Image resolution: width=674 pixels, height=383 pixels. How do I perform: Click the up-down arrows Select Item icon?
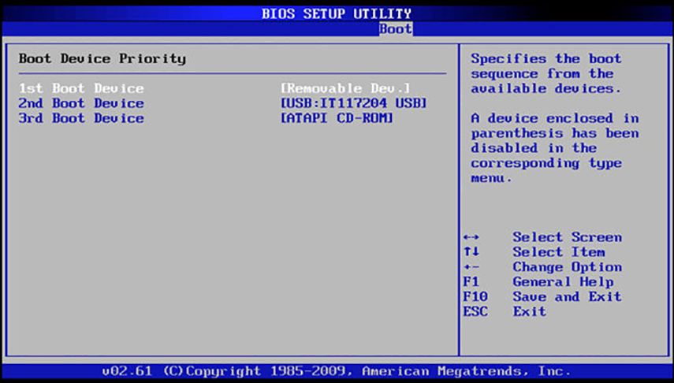471,252
